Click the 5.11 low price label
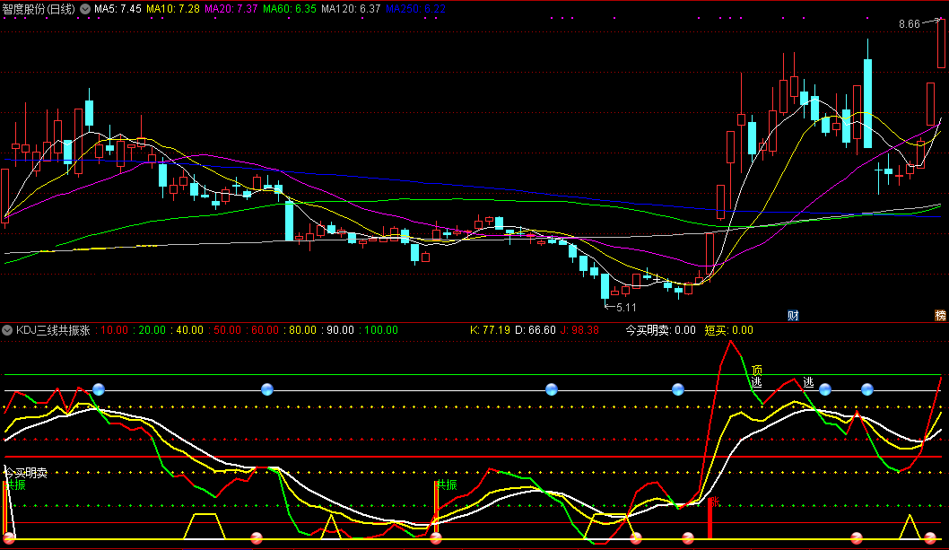949x550 pixels. coord(626,308)
